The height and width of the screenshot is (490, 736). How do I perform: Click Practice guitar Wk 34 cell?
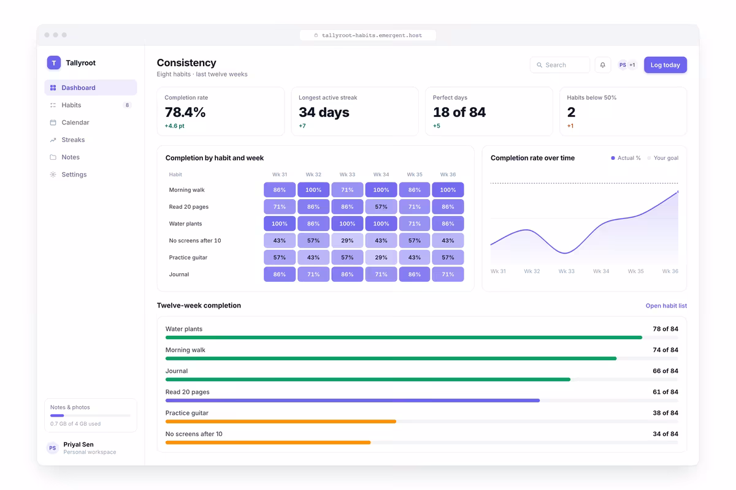[381, 257]
